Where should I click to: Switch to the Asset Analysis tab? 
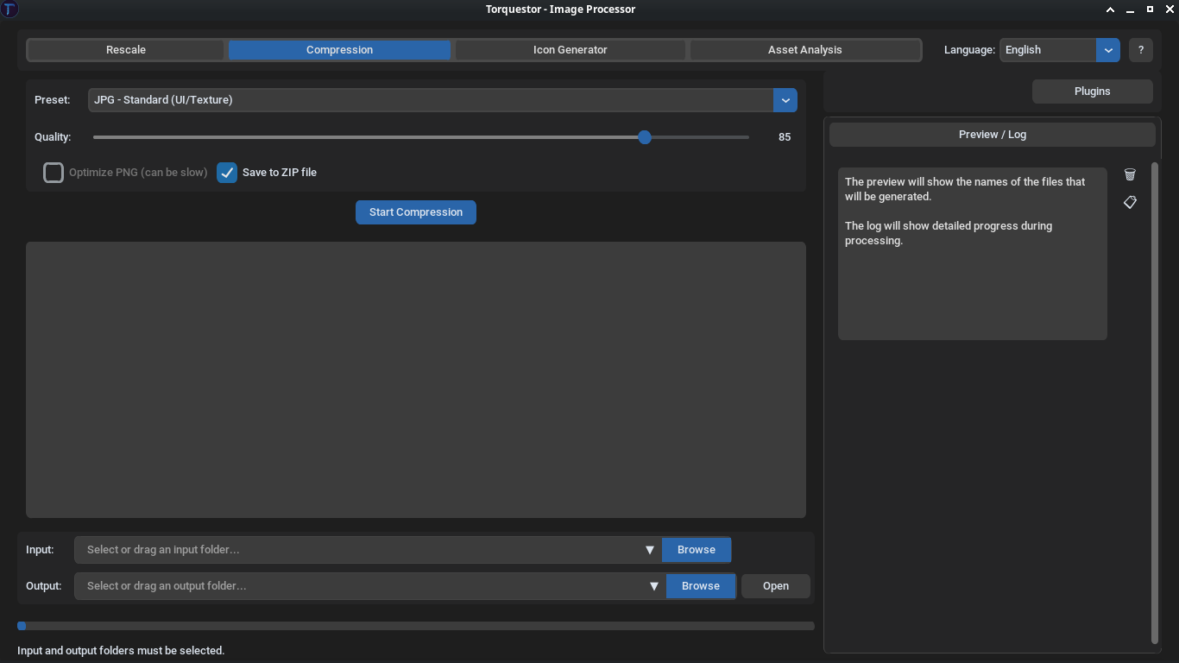804,49
